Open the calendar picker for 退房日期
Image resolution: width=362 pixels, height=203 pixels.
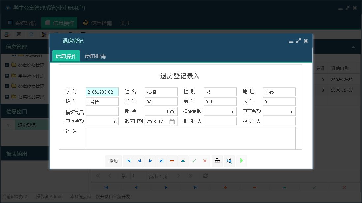(x=172, y=121)
